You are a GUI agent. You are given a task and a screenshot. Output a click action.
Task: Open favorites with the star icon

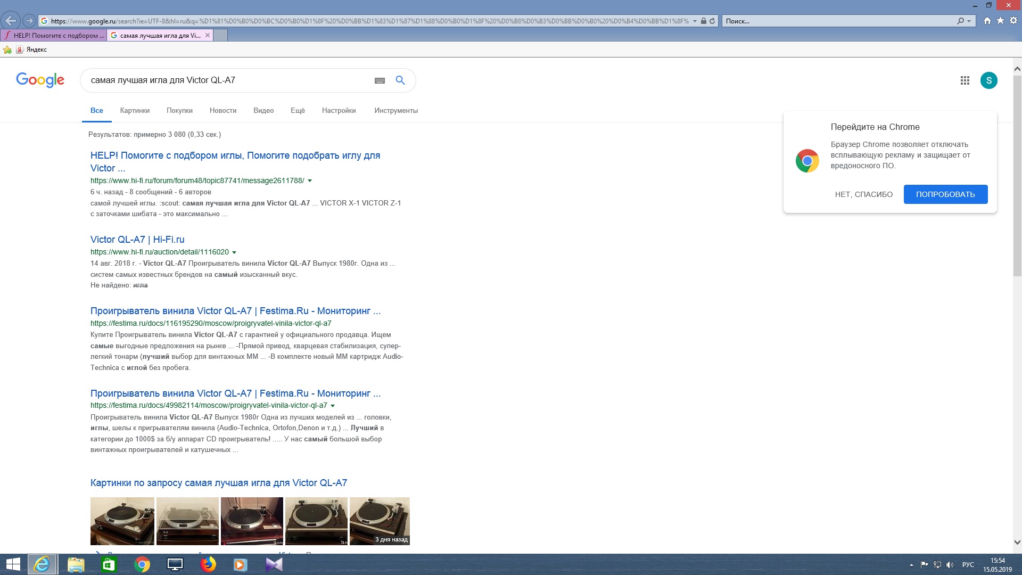click(1000, 21)
